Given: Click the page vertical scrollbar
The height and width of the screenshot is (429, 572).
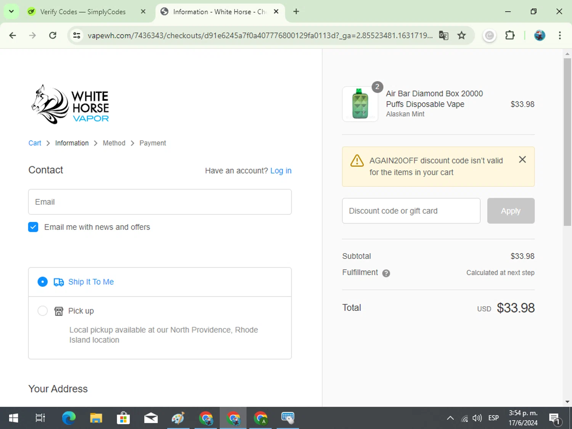Looking at the screenshot, I should tap(567, 142).
